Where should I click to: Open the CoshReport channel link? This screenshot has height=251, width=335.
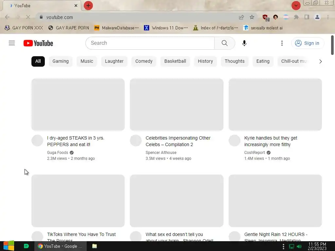coord(255,153)
